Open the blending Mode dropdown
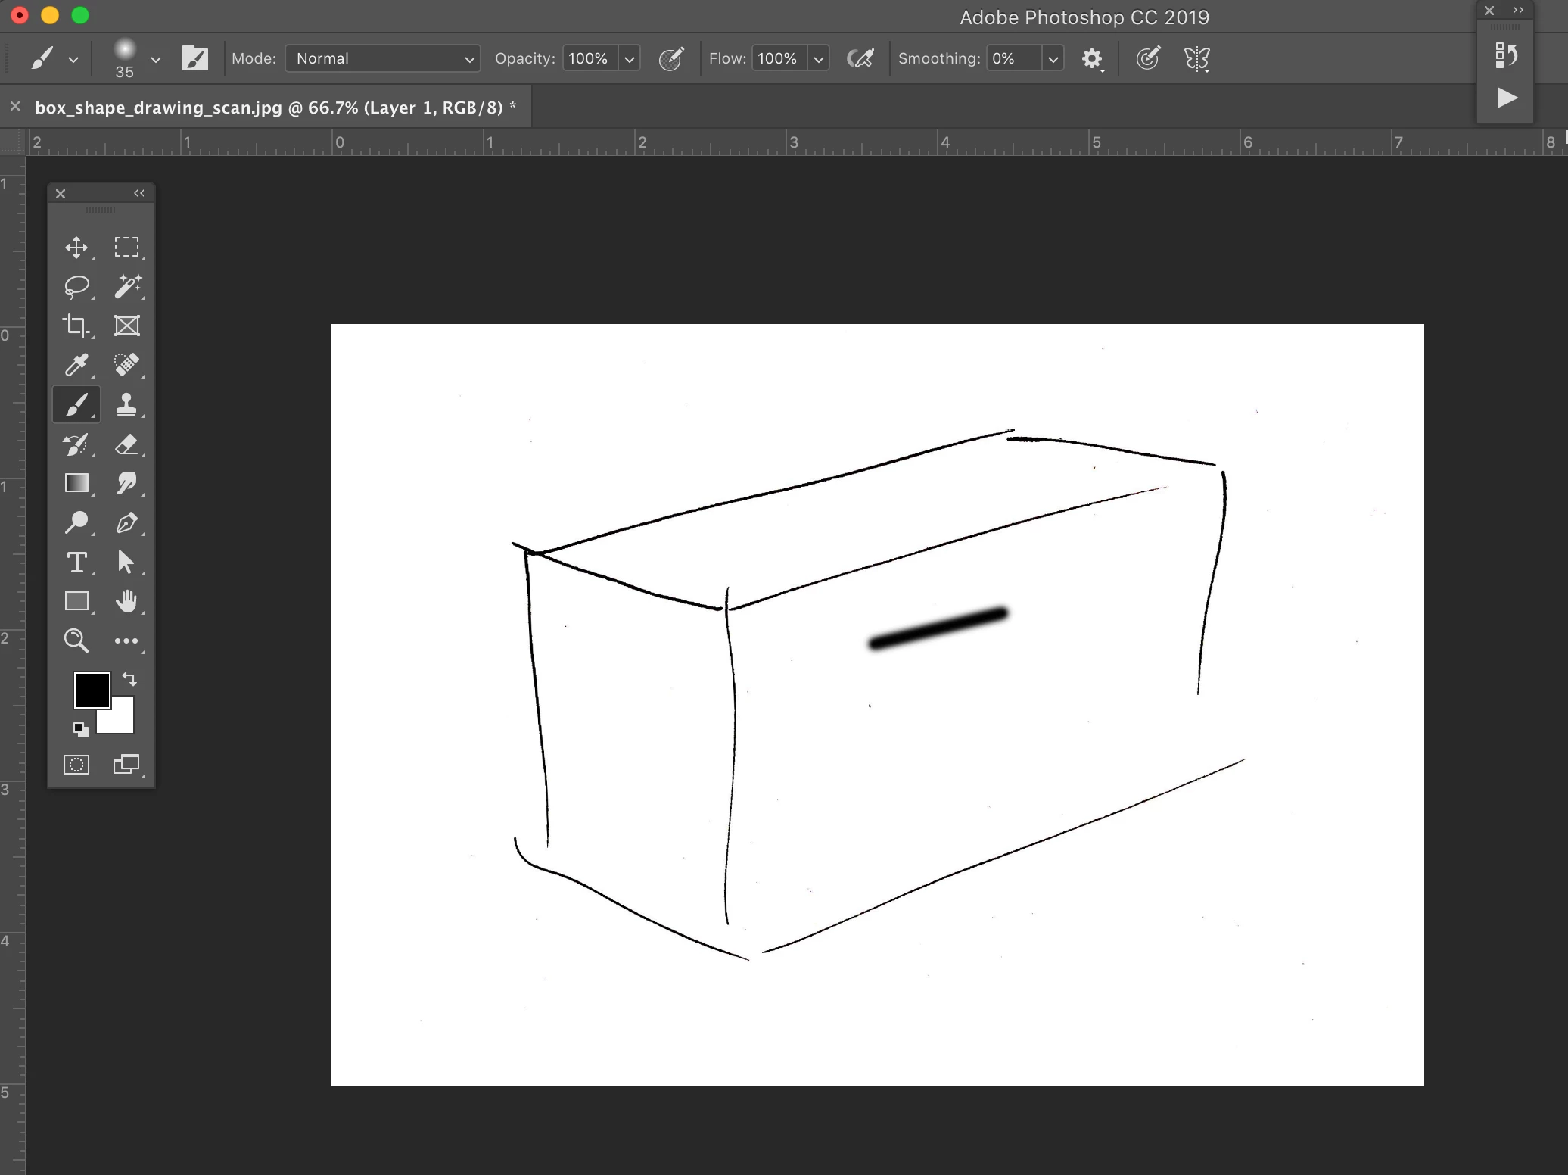This screenshot has width=1568, height=1175. (x=383, y=58)
